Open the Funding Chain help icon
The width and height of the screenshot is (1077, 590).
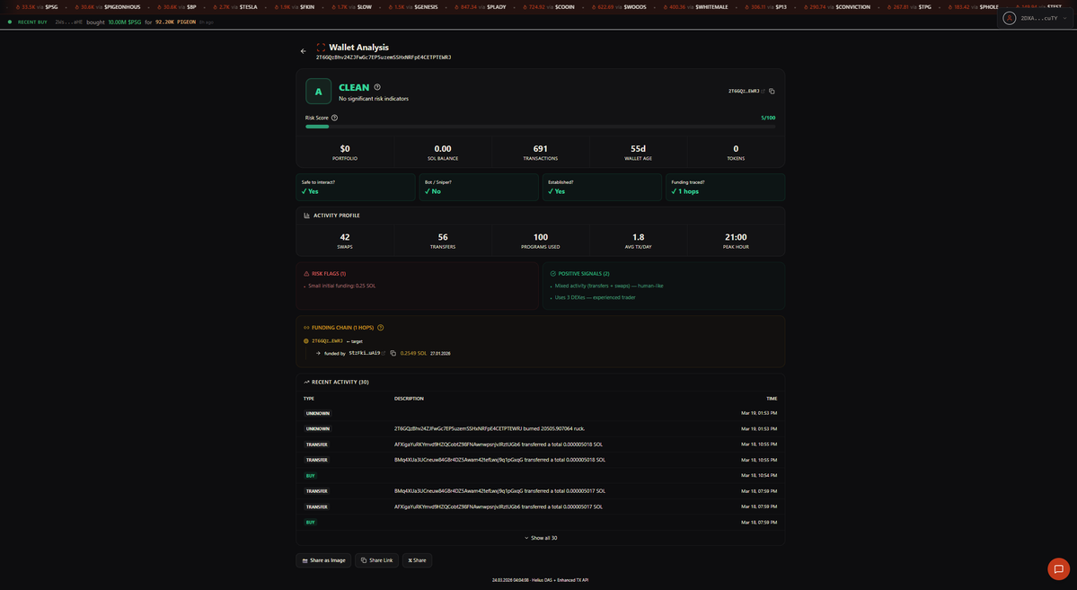click(381, 328)
